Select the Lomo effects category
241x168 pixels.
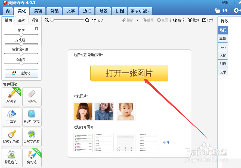click(x=223, y=47)
